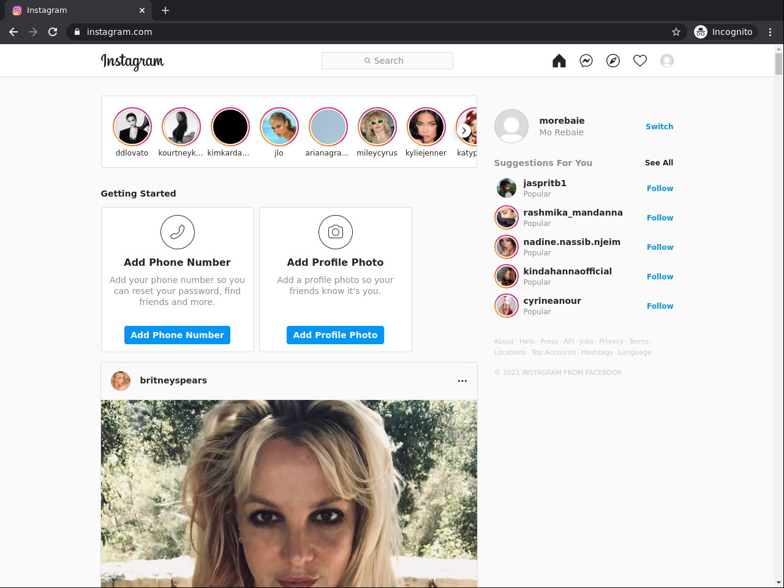View the site lock security icon
The width and height of the screenshot is (784, 588).
77,32
